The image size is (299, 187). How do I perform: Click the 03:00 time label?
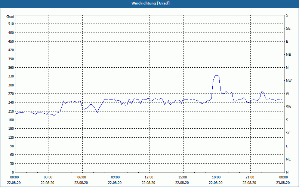49,177
